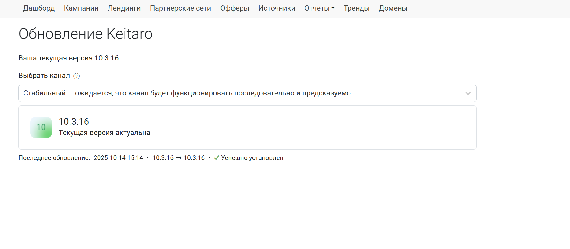Click the Текущая версия актуальна status text
Viewport: 570px width, 249px height.
click(104, 133)
